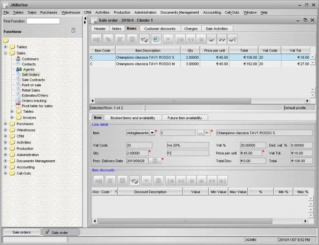Expand the Invoices subfolder
Screen dimensions: 319x245
pyautogui.click(x=12, y=117)
